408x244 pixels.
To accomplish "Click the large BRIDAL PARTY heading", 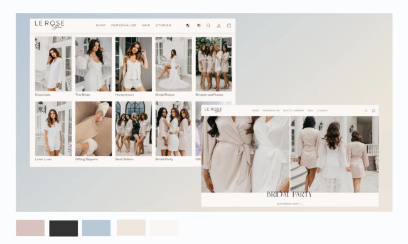I will click(x=289, y=195).
